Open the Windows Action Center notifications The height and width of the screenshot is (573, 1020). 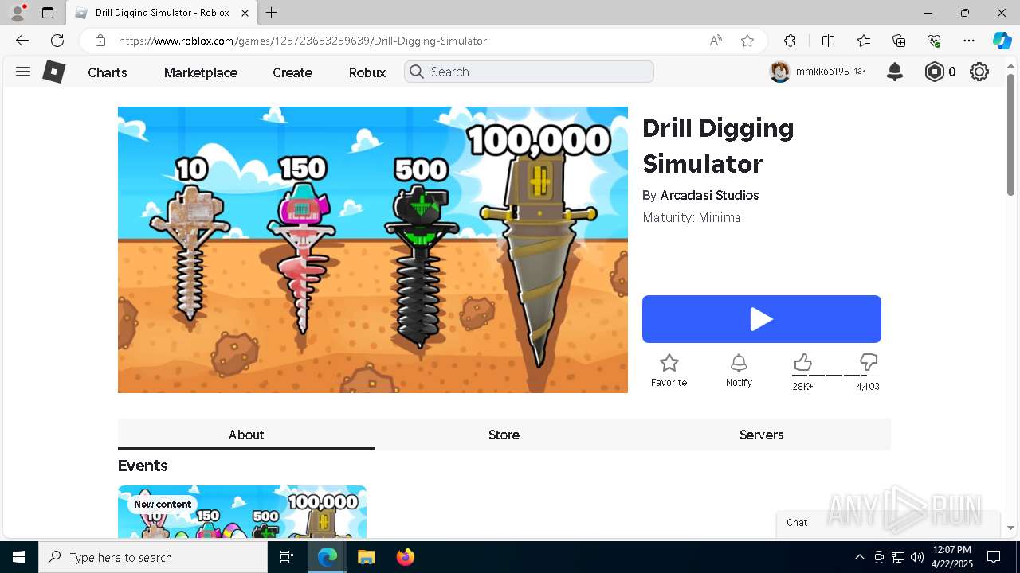pos(994,557)
